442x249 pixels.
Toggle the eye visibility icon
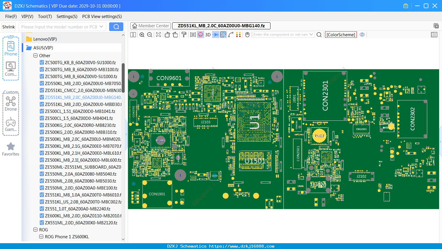(x=362, y=35)
